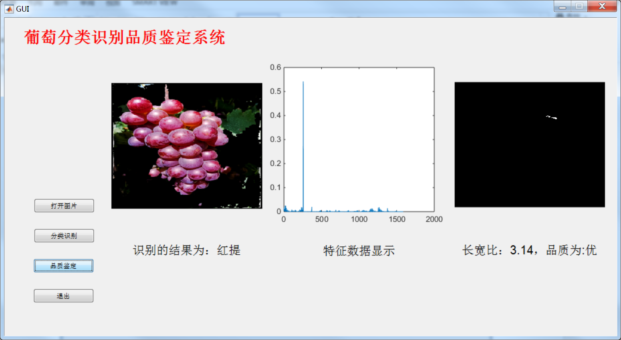Click the title 葡萄分类识别品质鉴定系统
The height and width of the screenshot is (340, 621).
click(x=125, y=38)
